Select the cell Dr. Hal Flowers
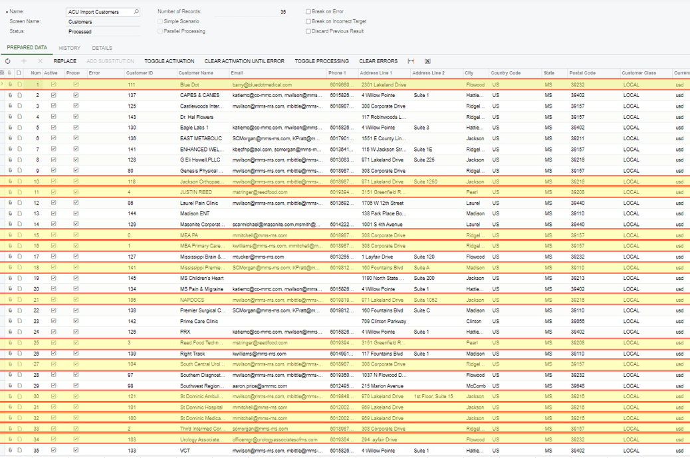Viewport: 690px width, 458px height. pos(197,117)
